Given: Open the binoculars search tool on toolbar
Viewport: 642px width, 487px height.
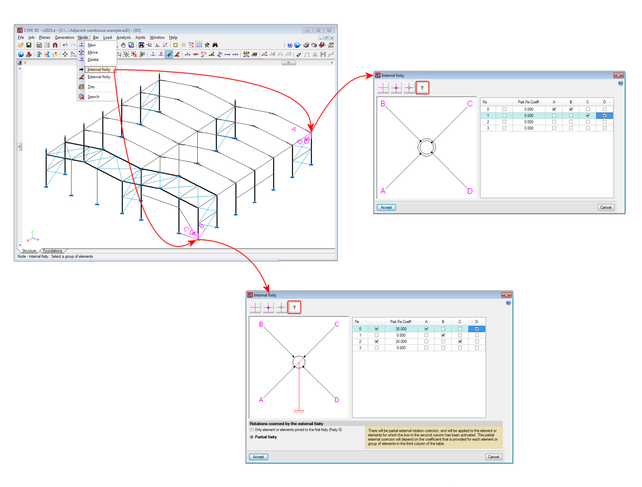Looking at the screenshot, I should point(216,45).
